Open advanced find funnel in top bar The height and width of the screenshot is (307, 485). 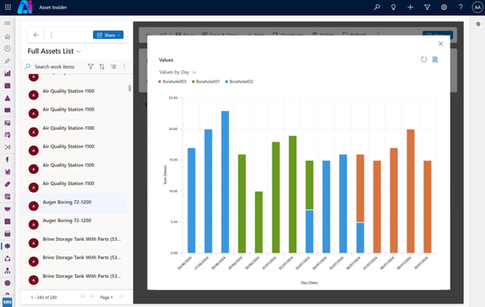427,6
